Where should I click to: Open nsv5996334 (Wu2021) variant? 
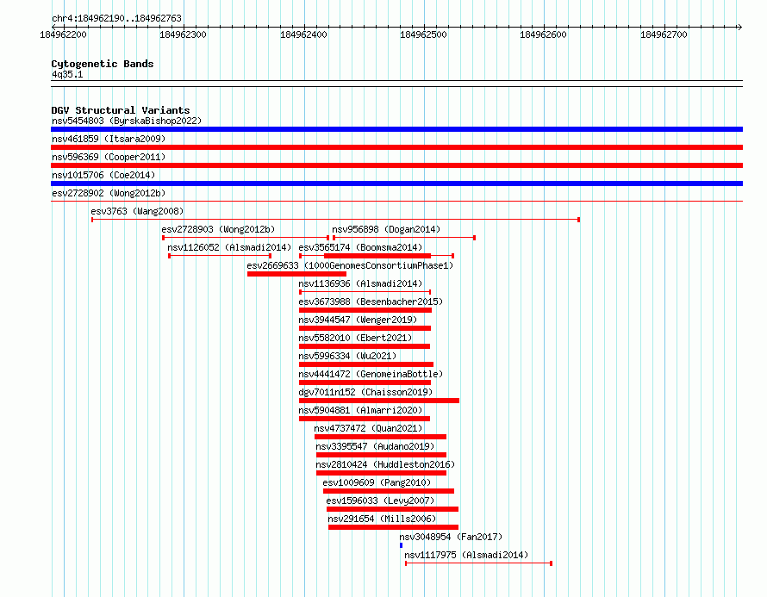(347, 356)
